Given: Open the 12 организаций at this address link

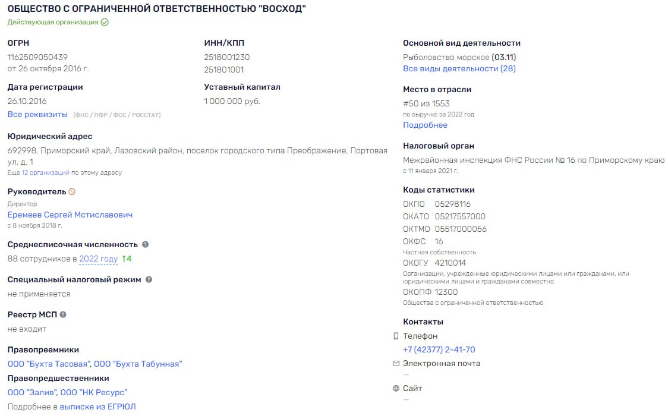Looking at the screenshot, I should [46, 172].
